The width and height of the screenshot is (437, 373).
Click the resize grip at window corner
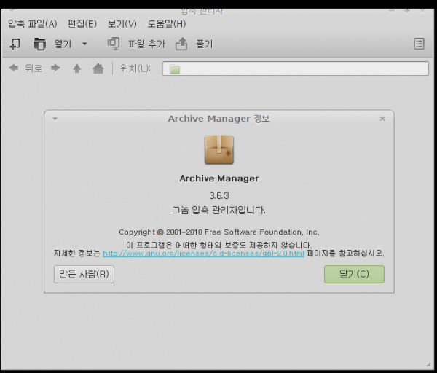428,364
